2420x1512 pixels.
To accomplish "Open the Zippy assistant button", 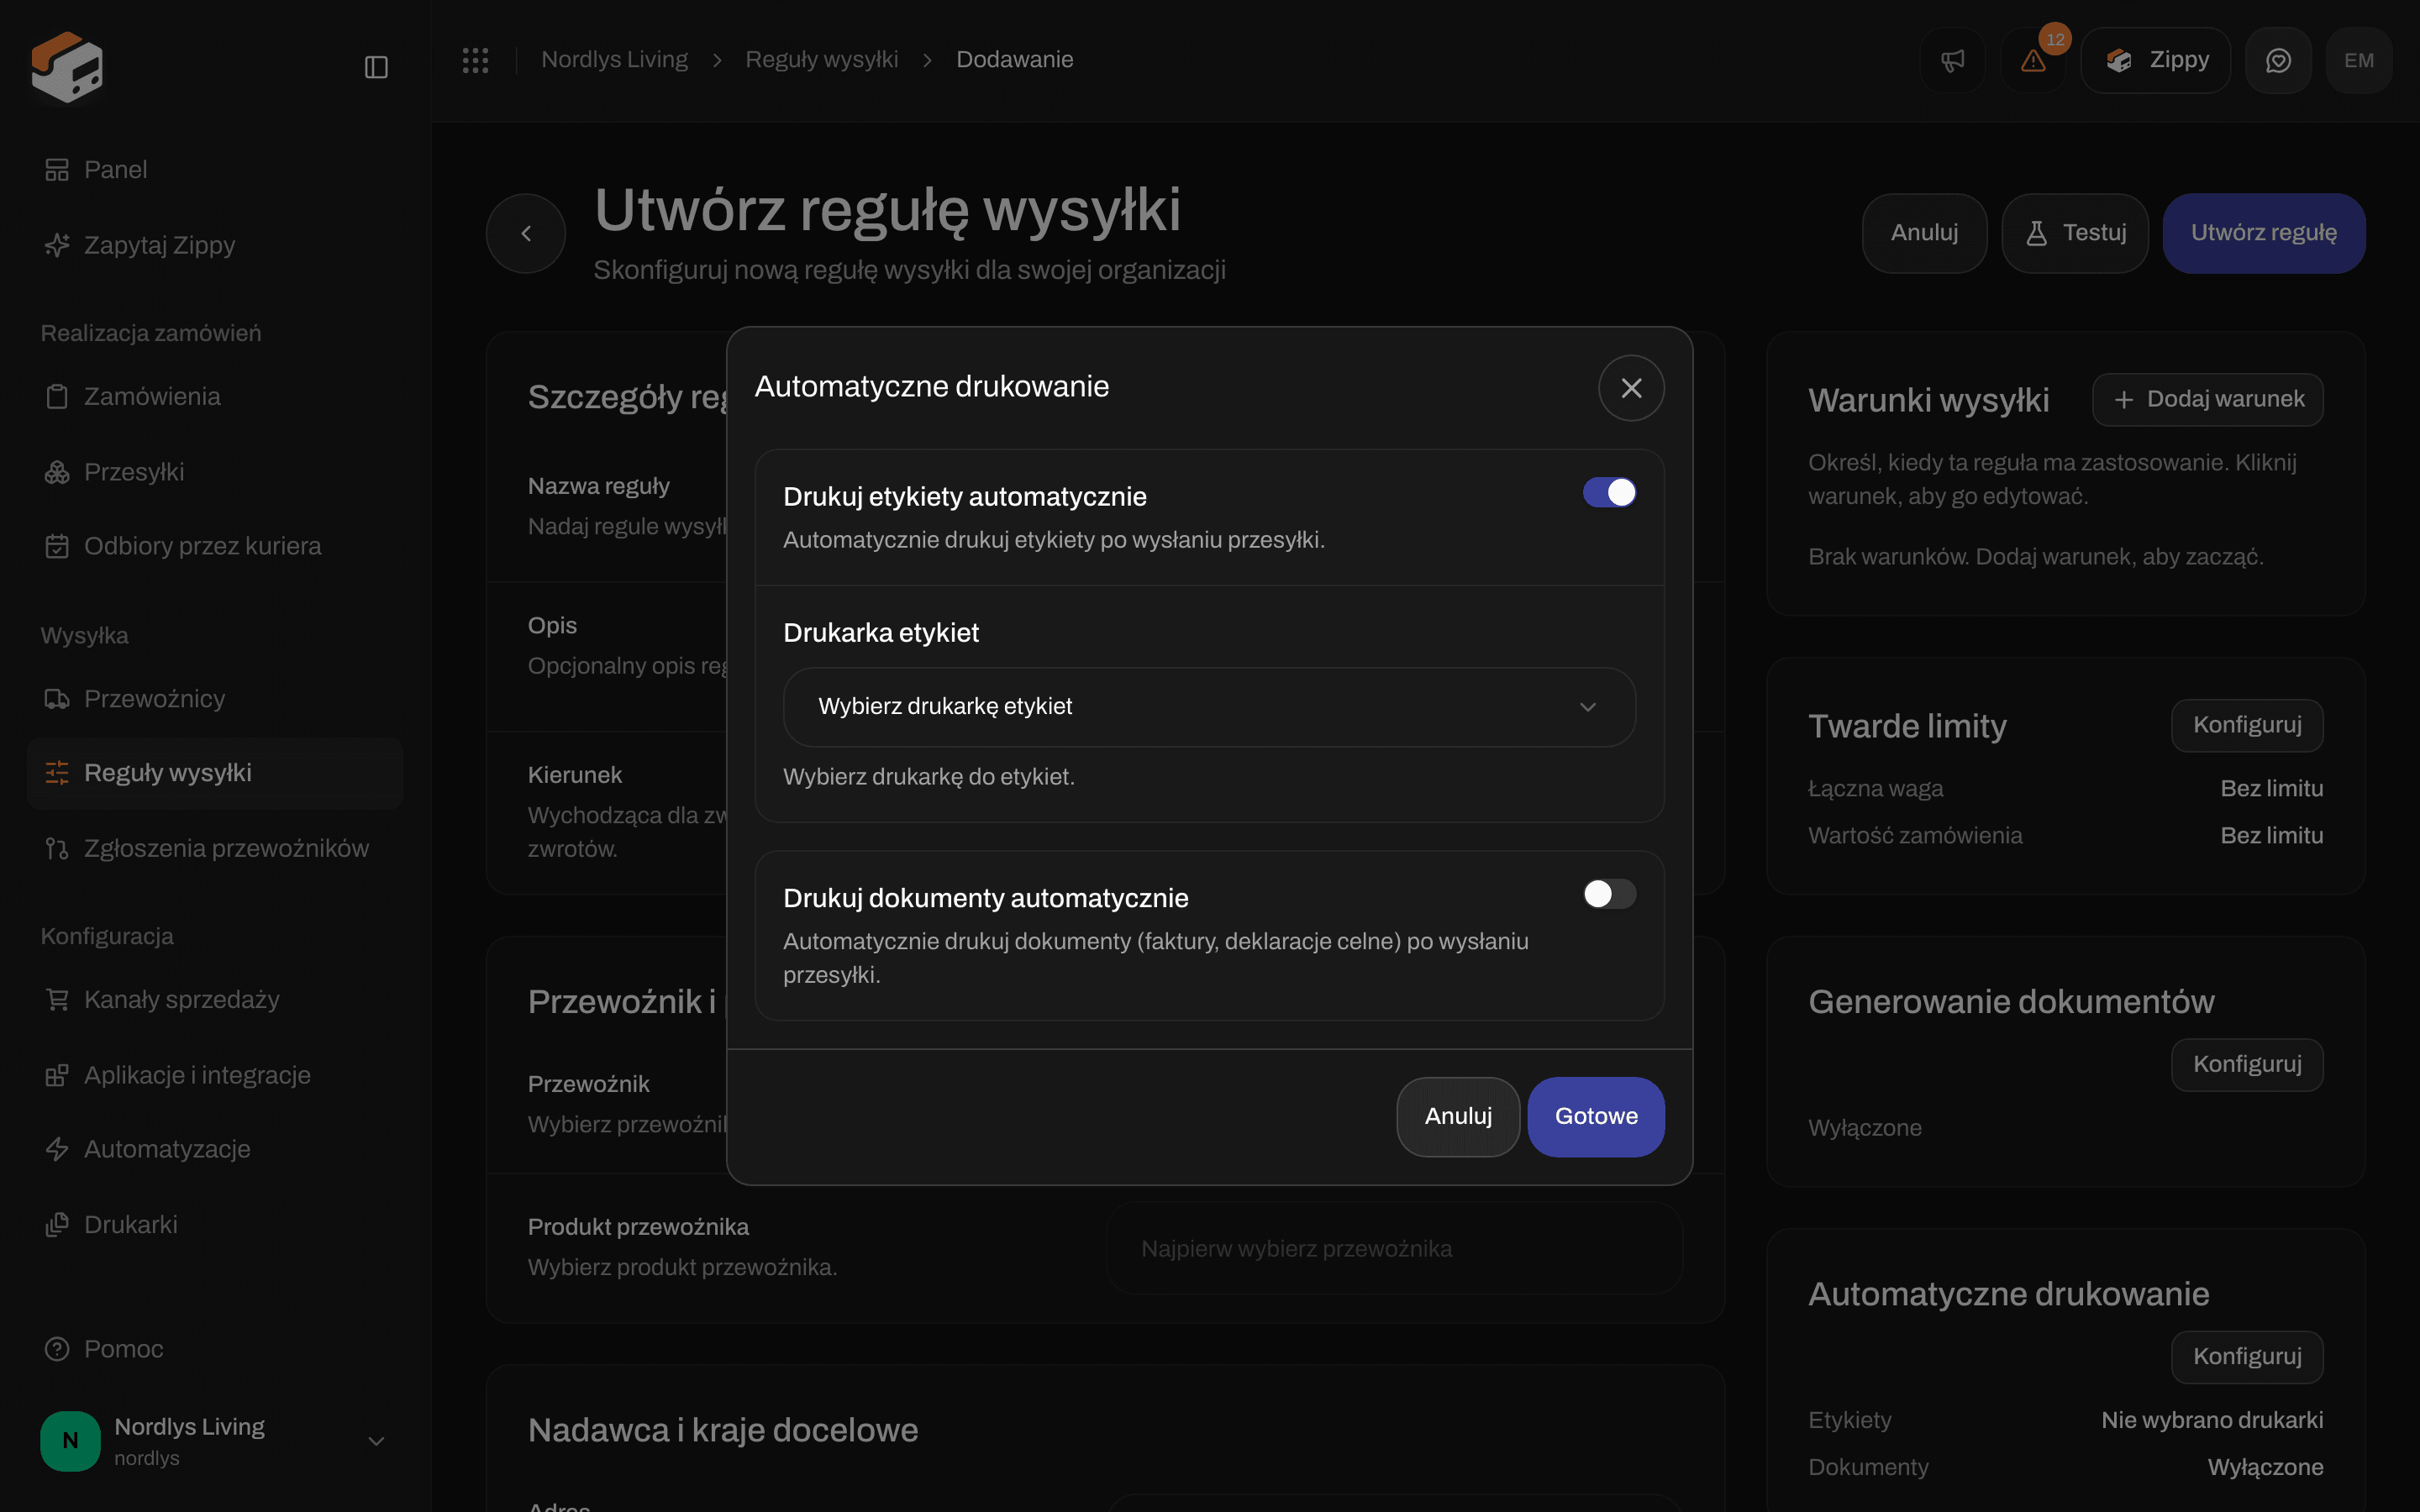I will [x=2156, y=60].
